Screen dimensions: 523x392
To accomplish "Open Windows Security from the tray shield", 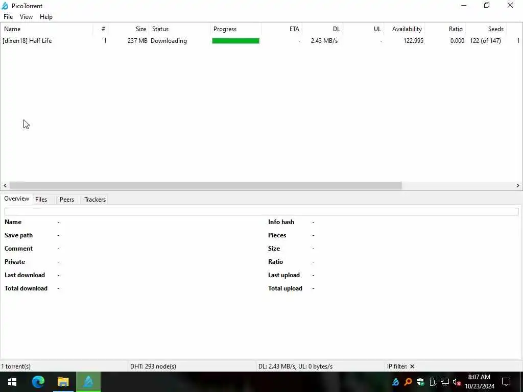I will click(420, 382).
